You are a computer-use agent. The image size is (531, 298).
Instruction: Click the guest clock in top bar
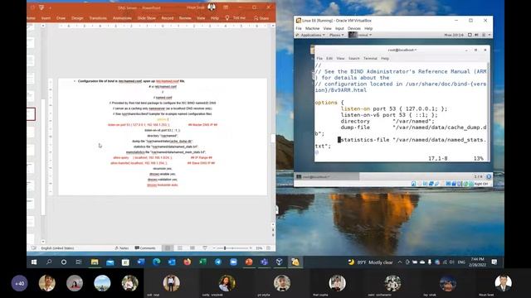click(454, 35)
